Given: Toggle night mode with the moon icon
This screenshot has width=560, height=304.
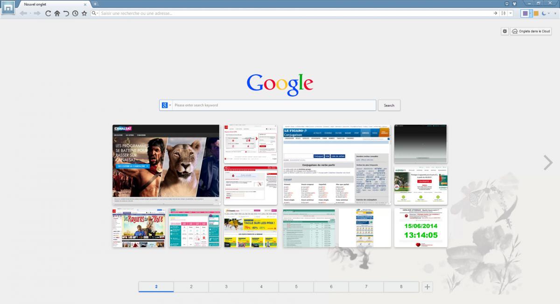Looking at the screenshot, I should tap(544, 14).
